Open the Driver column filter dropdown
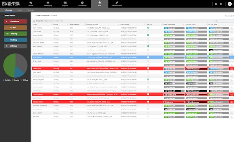Screen dimensions: 234x142 coord(51,24)
